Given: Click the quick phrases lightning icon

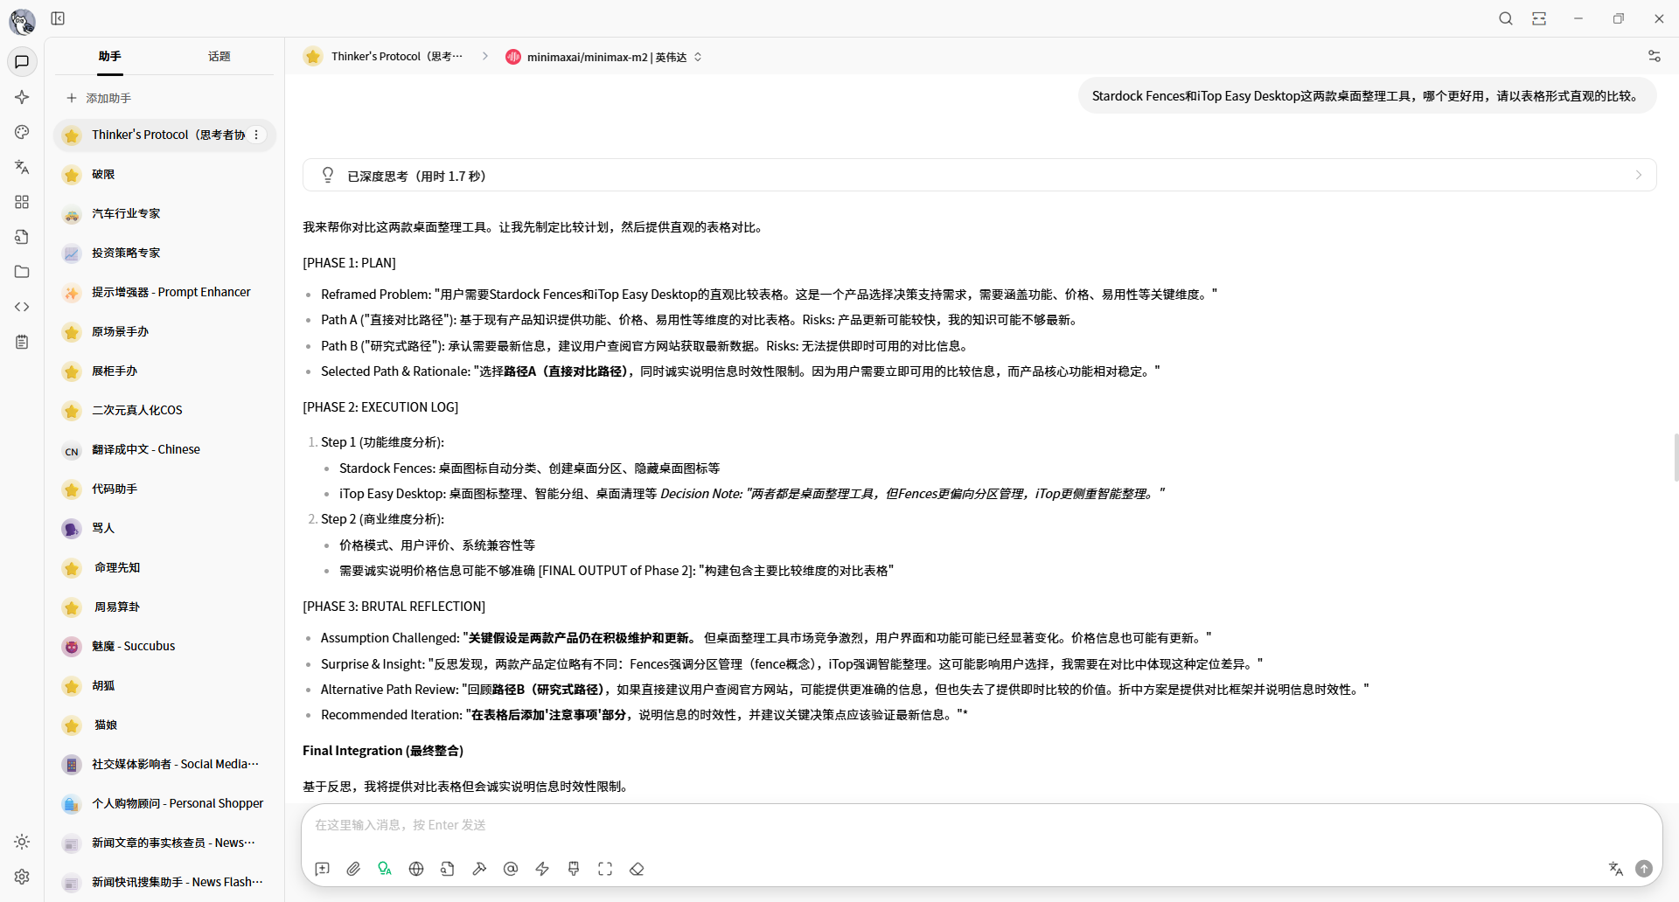Looking at the screenshot, I should tap(542, 869).
